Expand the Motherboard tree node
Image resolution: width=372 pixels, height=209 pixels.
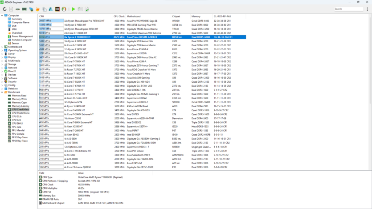pyautogui.click(x=2, y=47)
